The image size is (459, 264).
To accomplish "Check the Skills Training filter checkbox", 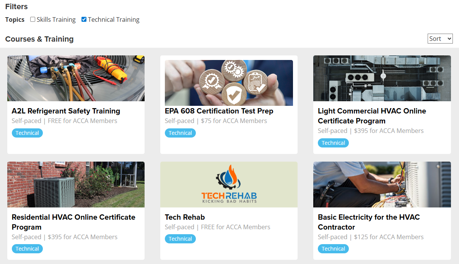I will 33,19.
